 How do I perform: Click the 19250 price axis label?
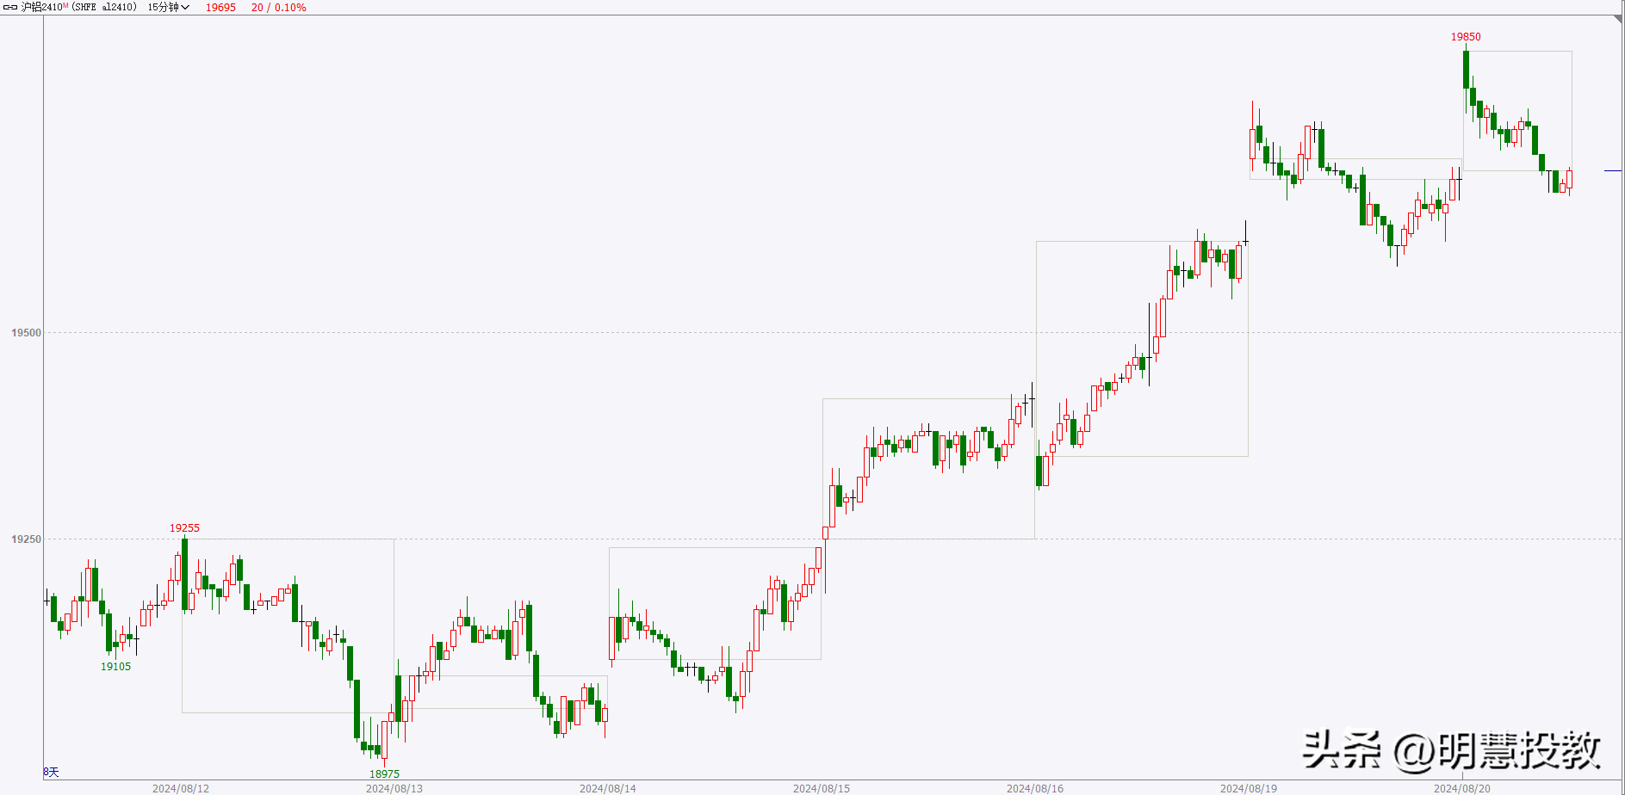click(26, 539)
